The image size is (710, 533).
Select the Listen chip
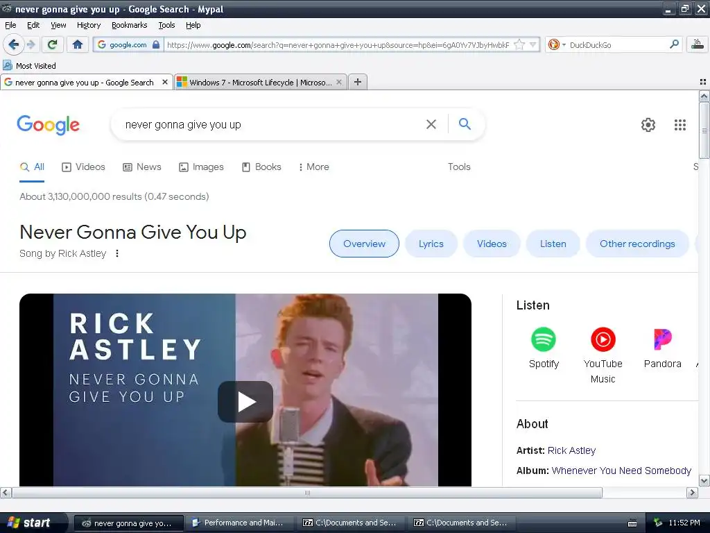pyautogui.click(x=553, y=244)
